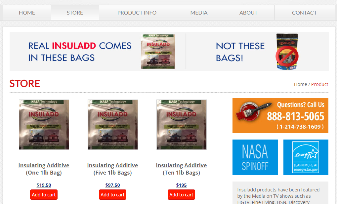Select the MEDIA navigation item
The image size is (337, 204).
tap(199, 13)
